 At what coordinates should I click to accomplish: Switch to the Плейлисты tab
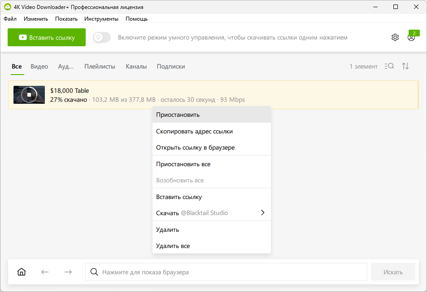[x=100, y=66]
